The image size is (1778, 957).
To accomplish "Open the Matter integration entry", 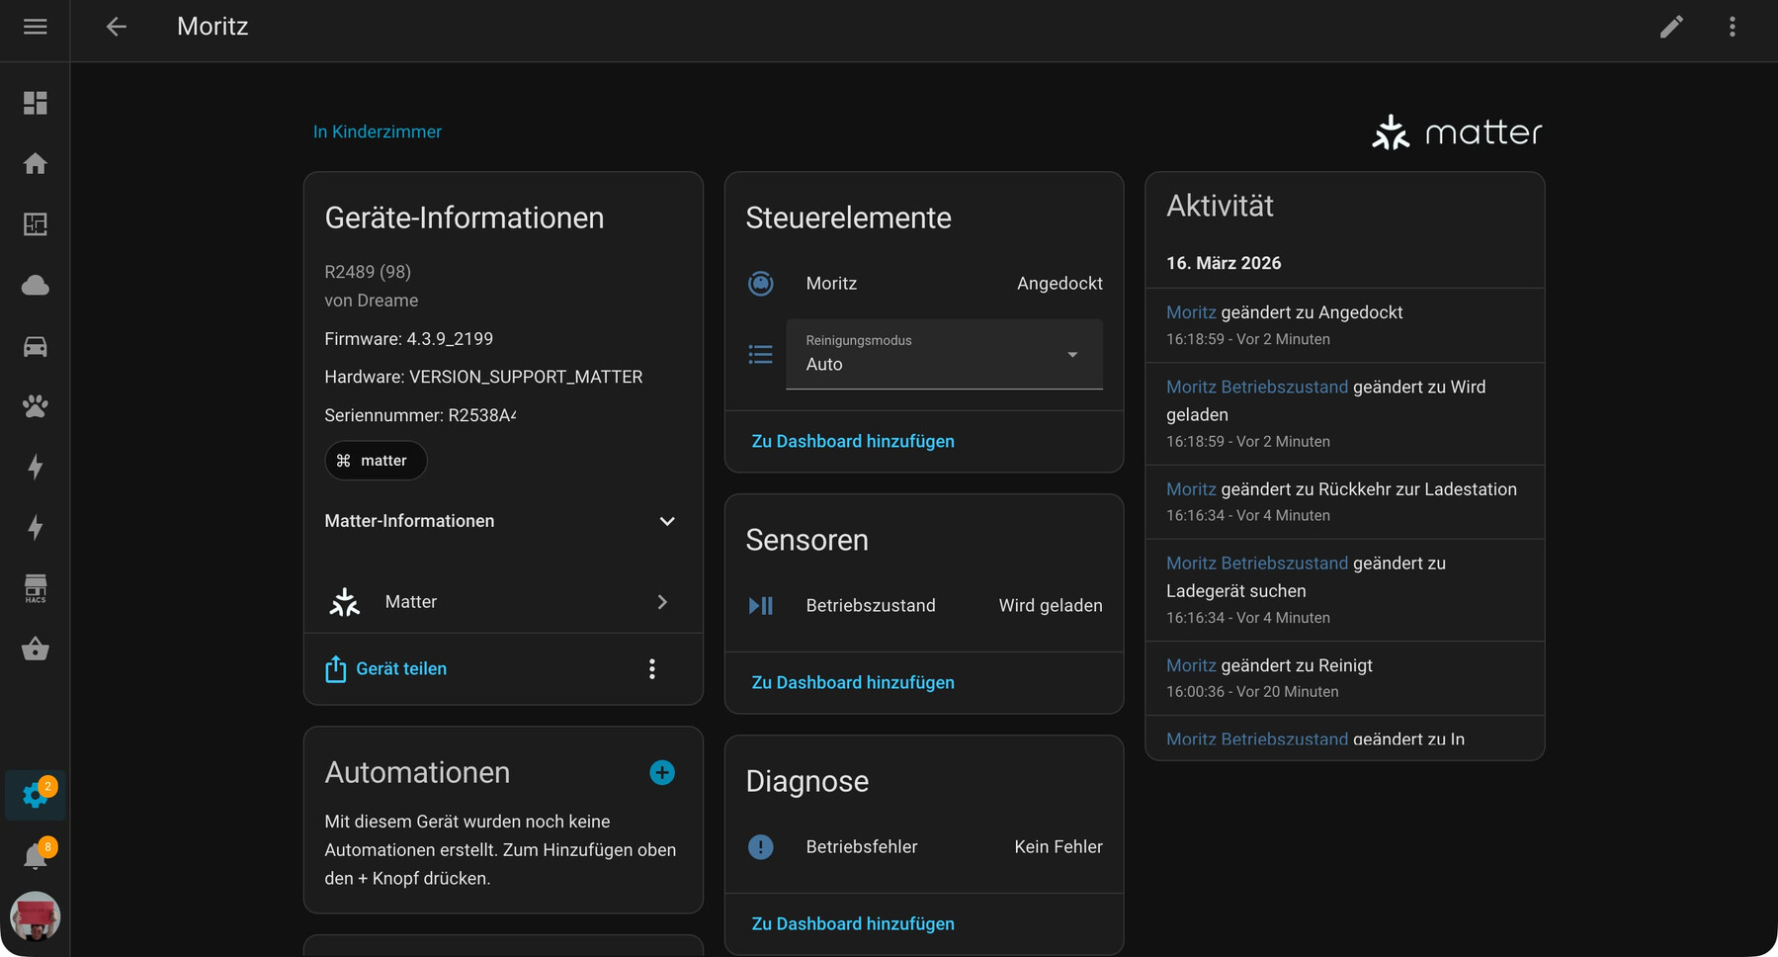I will click(502, 602).
